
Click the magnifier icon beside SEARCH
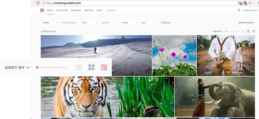(107, 10)
